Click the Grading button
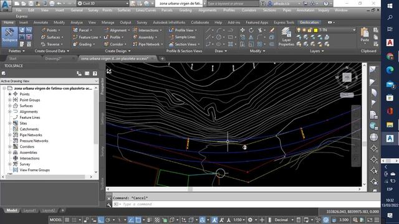The image size is (399, 224). pyautogui.click(x=84, y=44)
